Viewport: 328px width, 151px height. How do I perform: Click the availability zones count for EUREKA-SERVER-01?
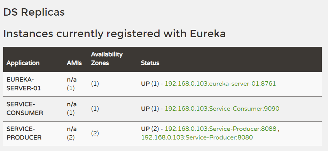(x=95, y=84)
